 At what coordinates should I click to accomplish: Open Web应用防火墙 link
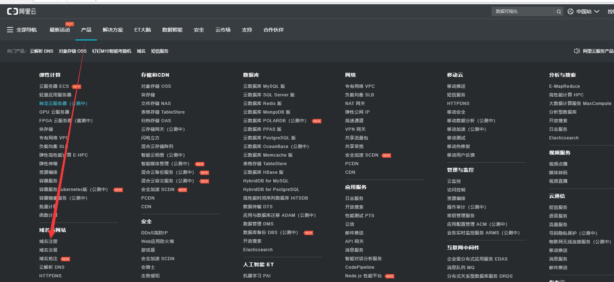coord(157,242)
